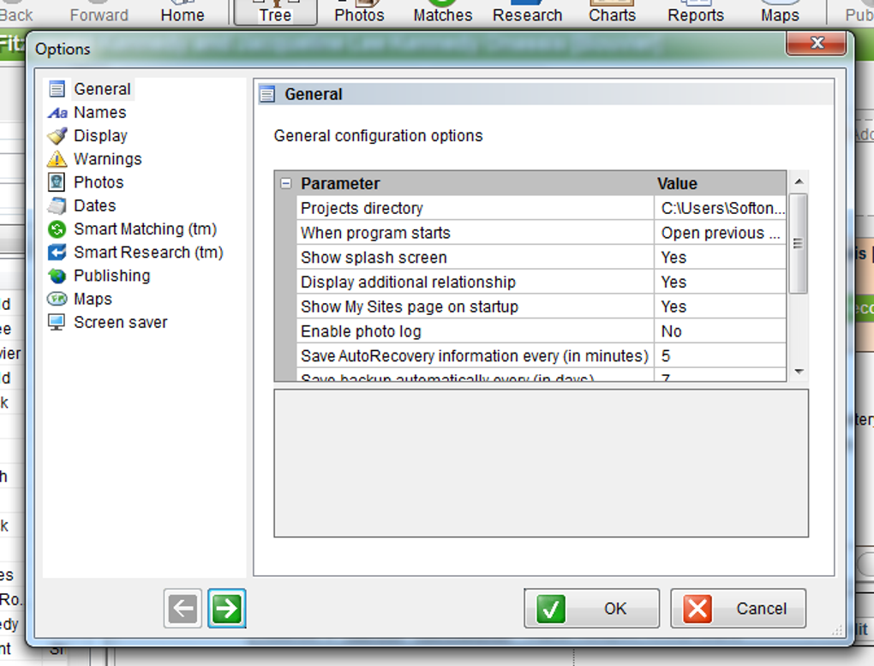Click the Value column header
Screen dimensions: 874x666
click(720, 183)
